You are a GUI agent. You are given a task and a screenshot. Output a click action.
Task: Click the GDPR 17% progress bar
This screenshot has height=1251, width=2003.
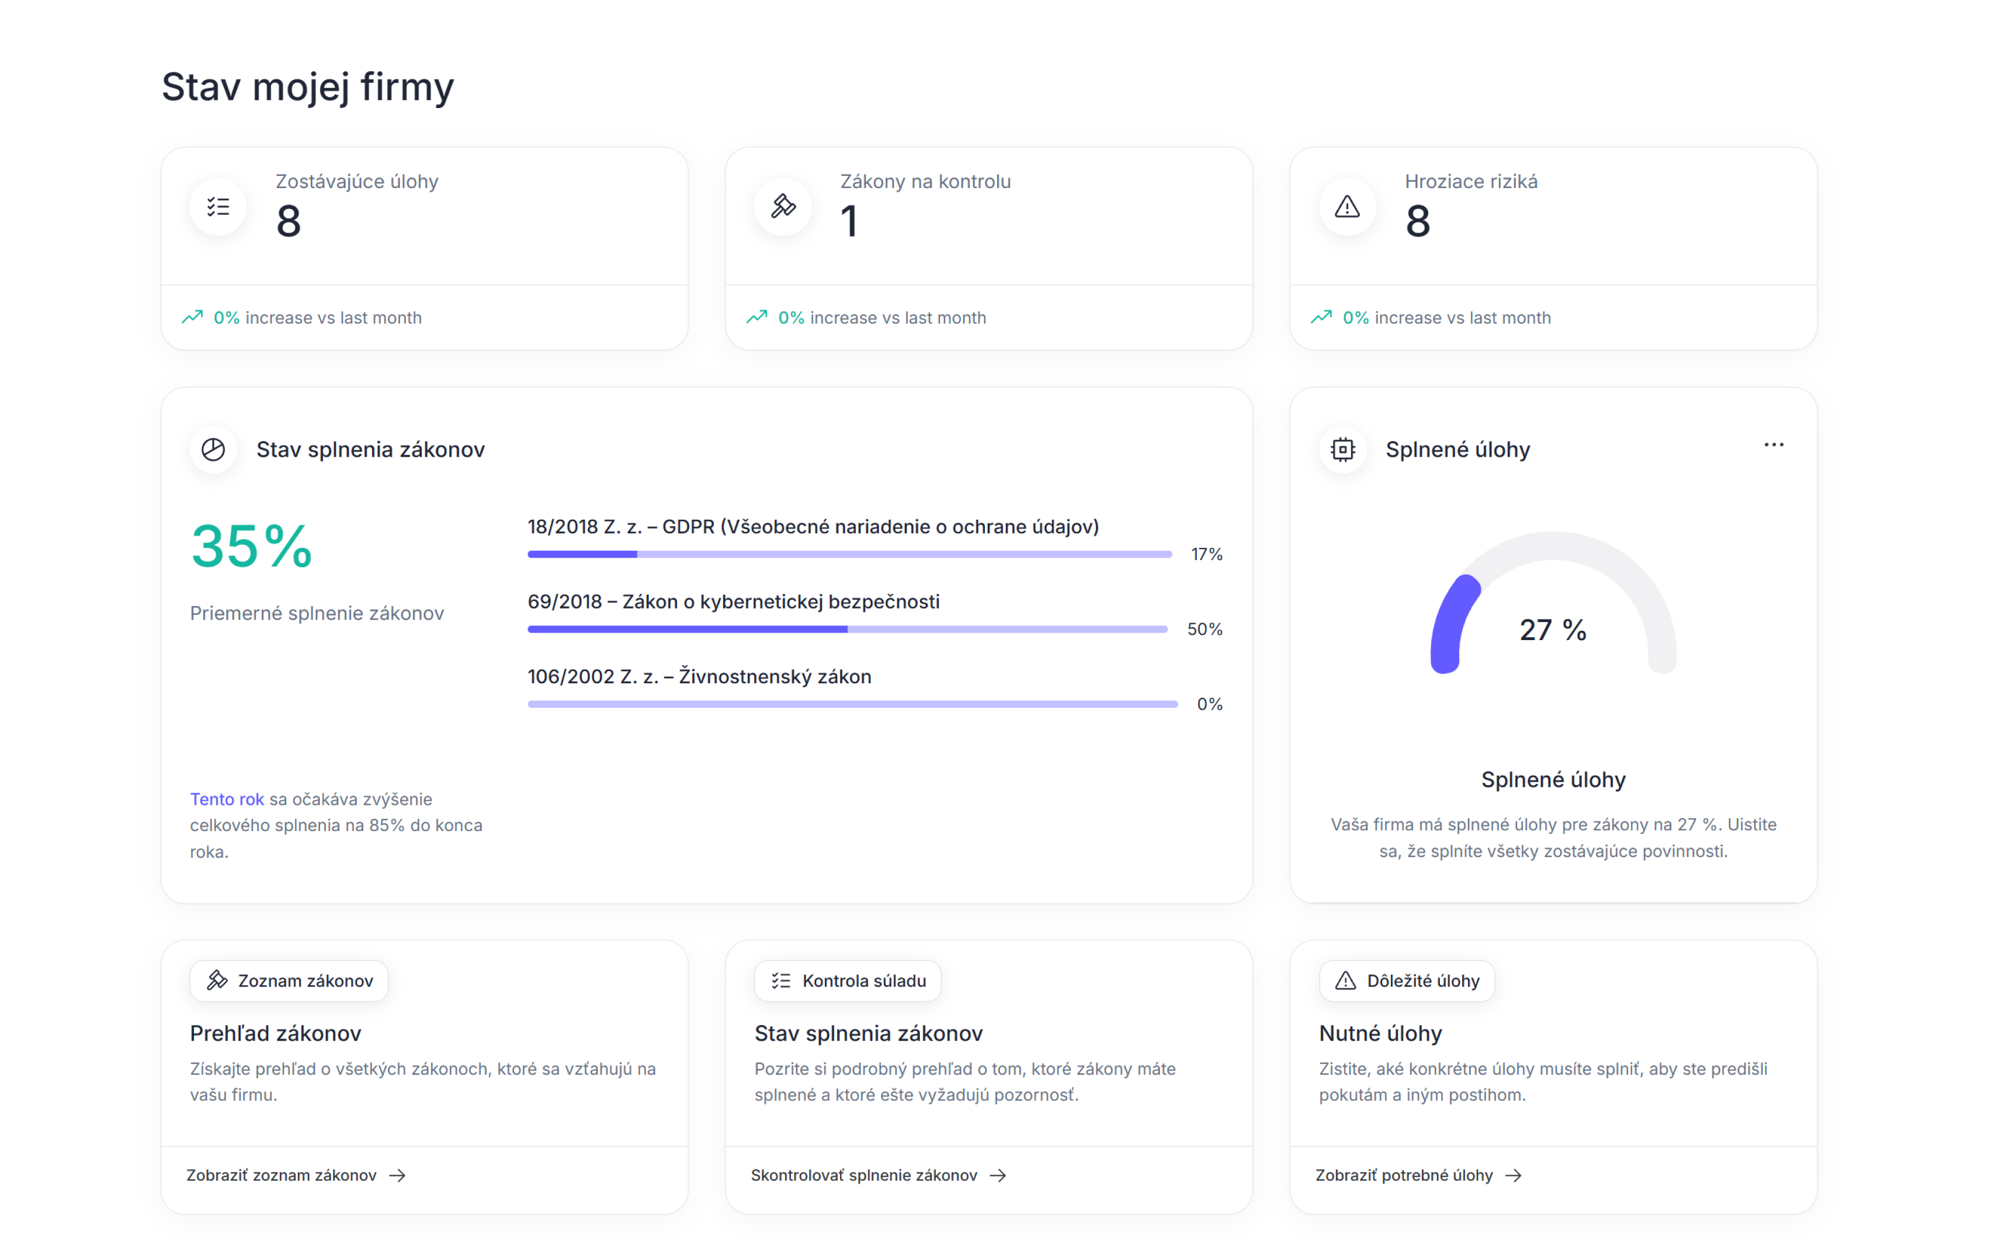[850, 554]
